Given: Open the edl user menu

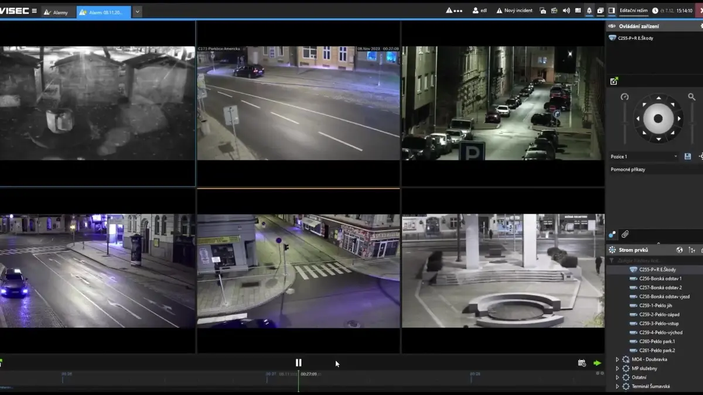Looking at the screenshot, I should pyautogui.click(x=480, y=11).
